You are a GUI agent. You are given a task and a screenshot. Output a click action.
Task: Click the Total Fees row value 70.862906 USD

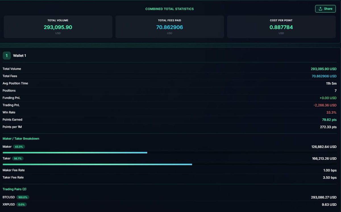click(324, 76)
